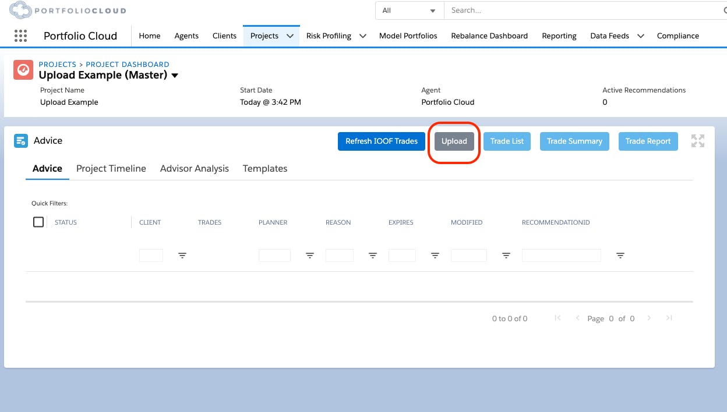Click the RecommendationID filter box

(562, 255)
